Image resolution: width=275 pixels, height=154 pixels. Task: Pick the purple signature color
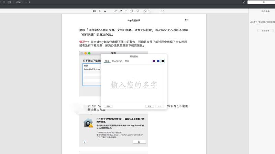pos(154,61)
